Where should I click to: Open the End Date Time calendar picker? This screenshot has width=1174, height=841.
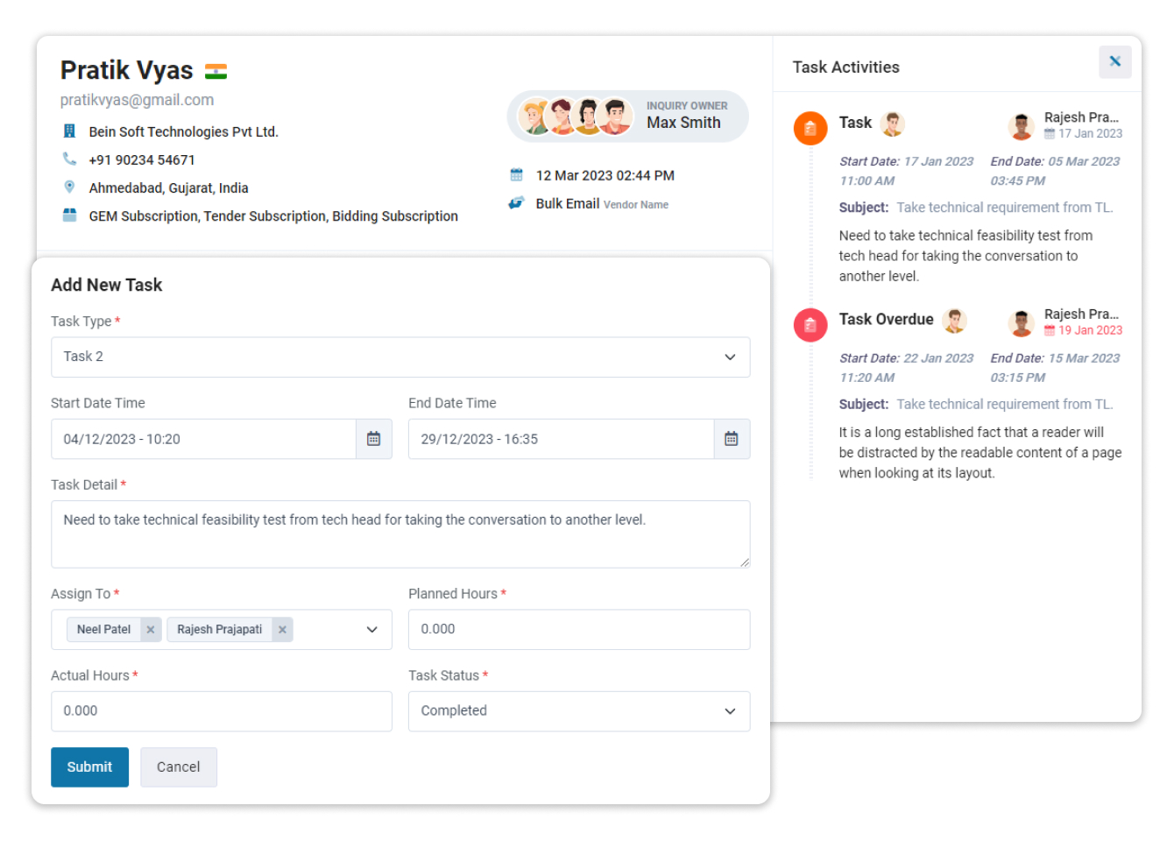click(731, 439)
